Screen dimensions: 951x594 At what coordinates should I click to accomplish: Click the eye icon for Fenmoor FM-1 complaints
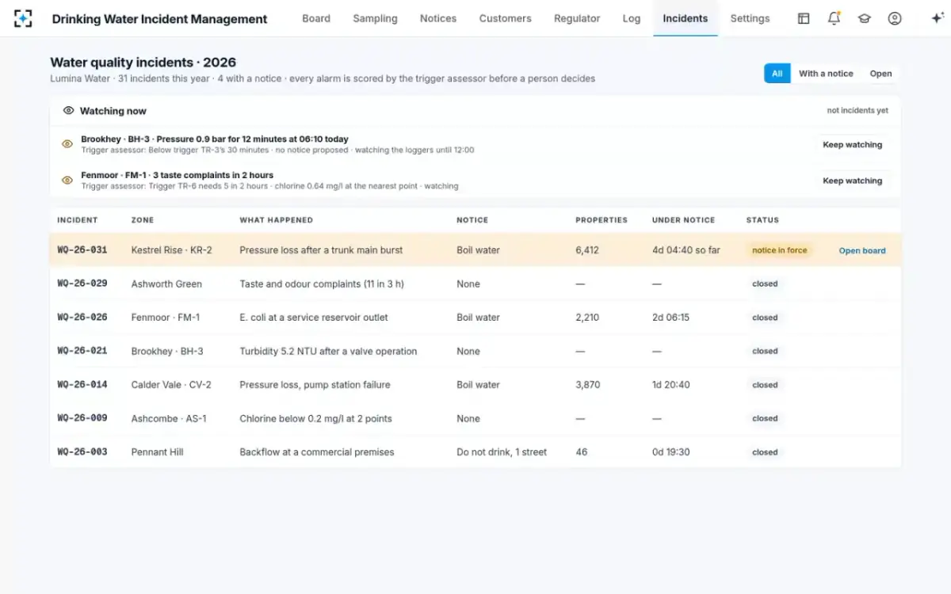tap(67, 181)
